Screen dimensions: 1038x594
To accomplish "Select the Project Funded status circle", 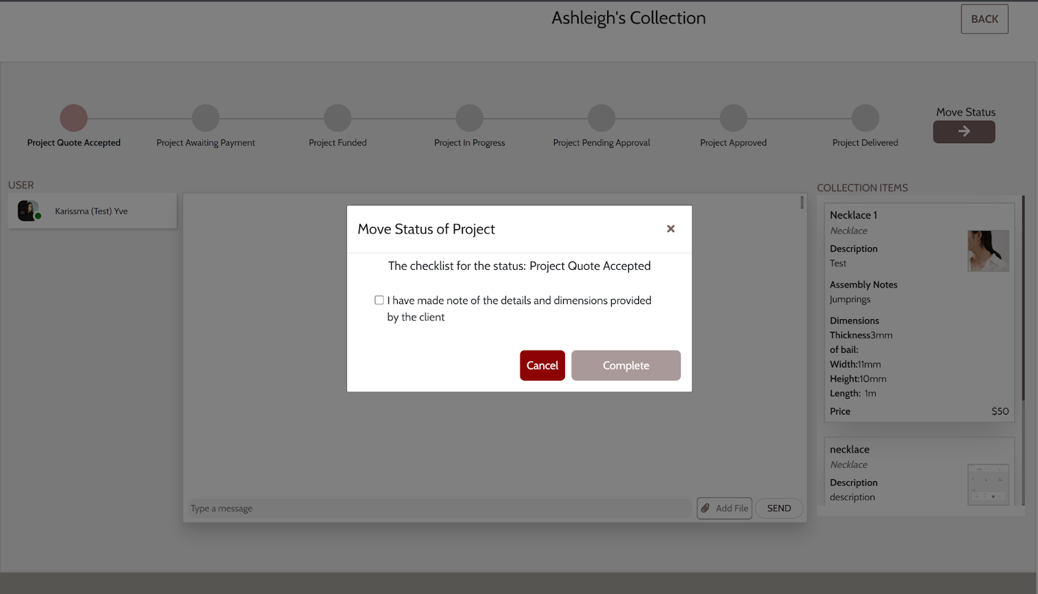I will (x=338, y=118).
